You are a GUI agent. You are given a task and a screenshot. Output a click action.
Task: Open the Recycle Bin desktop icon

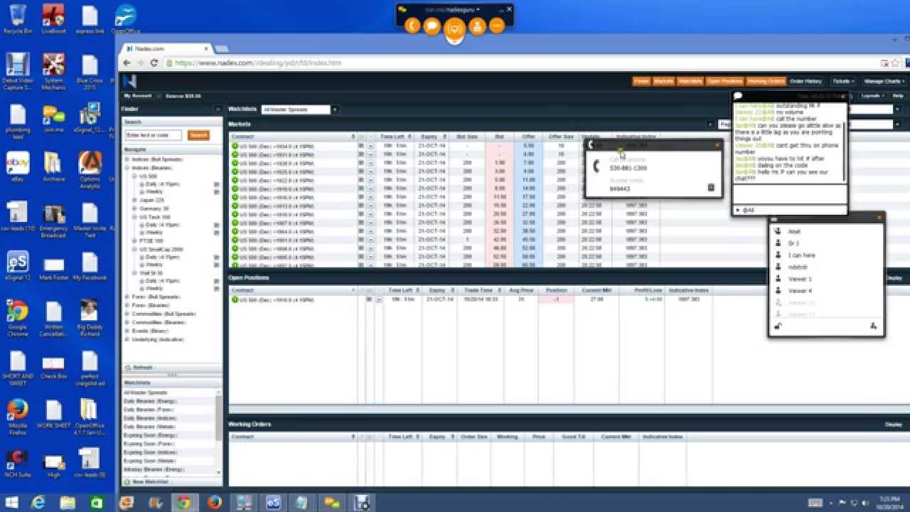(x=17, y=18)
